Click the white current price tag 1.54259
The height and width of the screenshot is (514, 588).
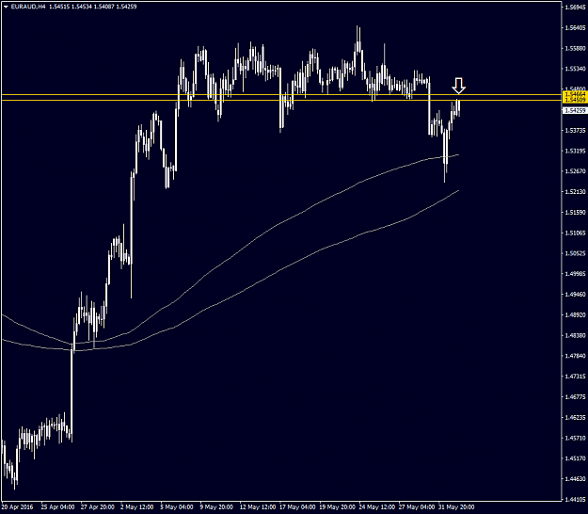(575, 111)
